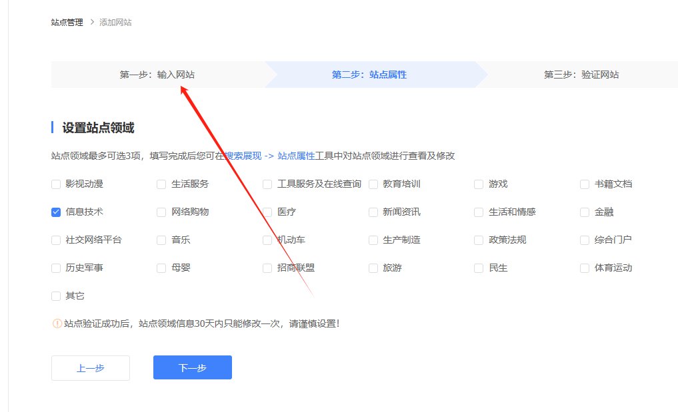Click the 上一步 button
The width and height of the screenshot is (678, 412).
(x=90, y=367)
